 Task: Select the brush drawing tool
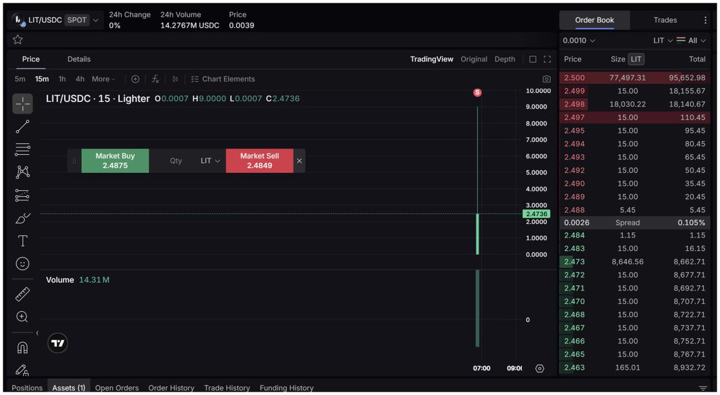[x=23, y=218]
